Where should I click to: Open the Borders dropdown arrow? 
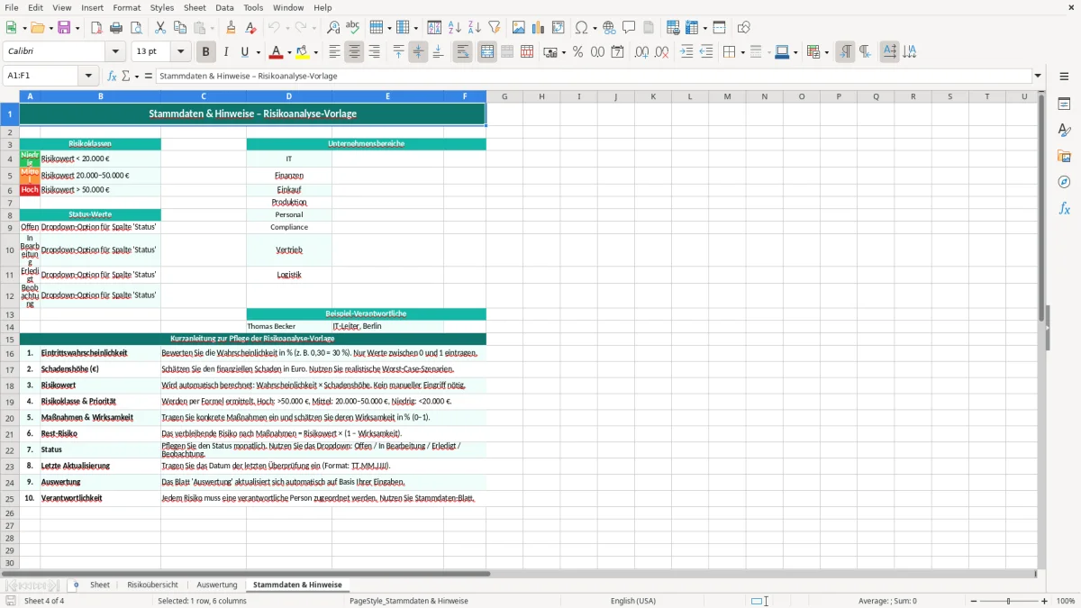click(741, 52)
